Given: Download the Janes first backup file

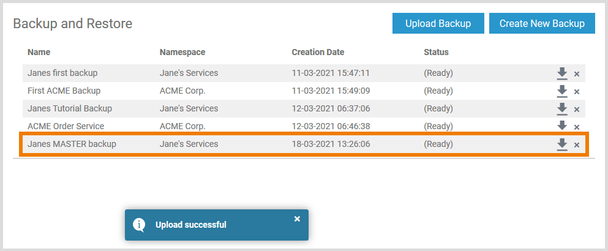Looking at the screenshot, I should [x=562, y=73].
